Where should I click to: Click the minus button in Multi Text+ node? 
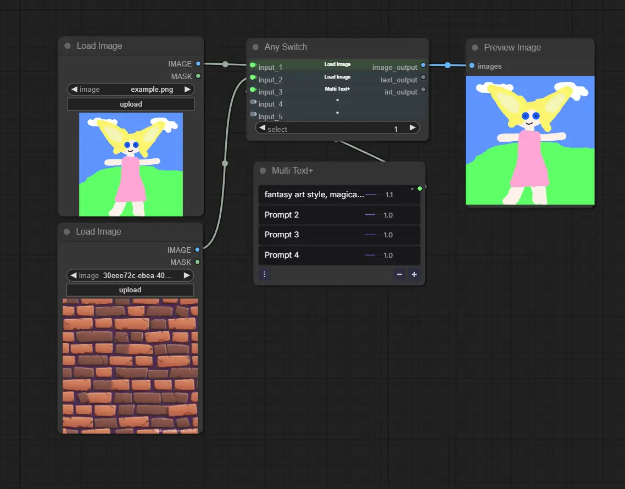click(399, 274)
